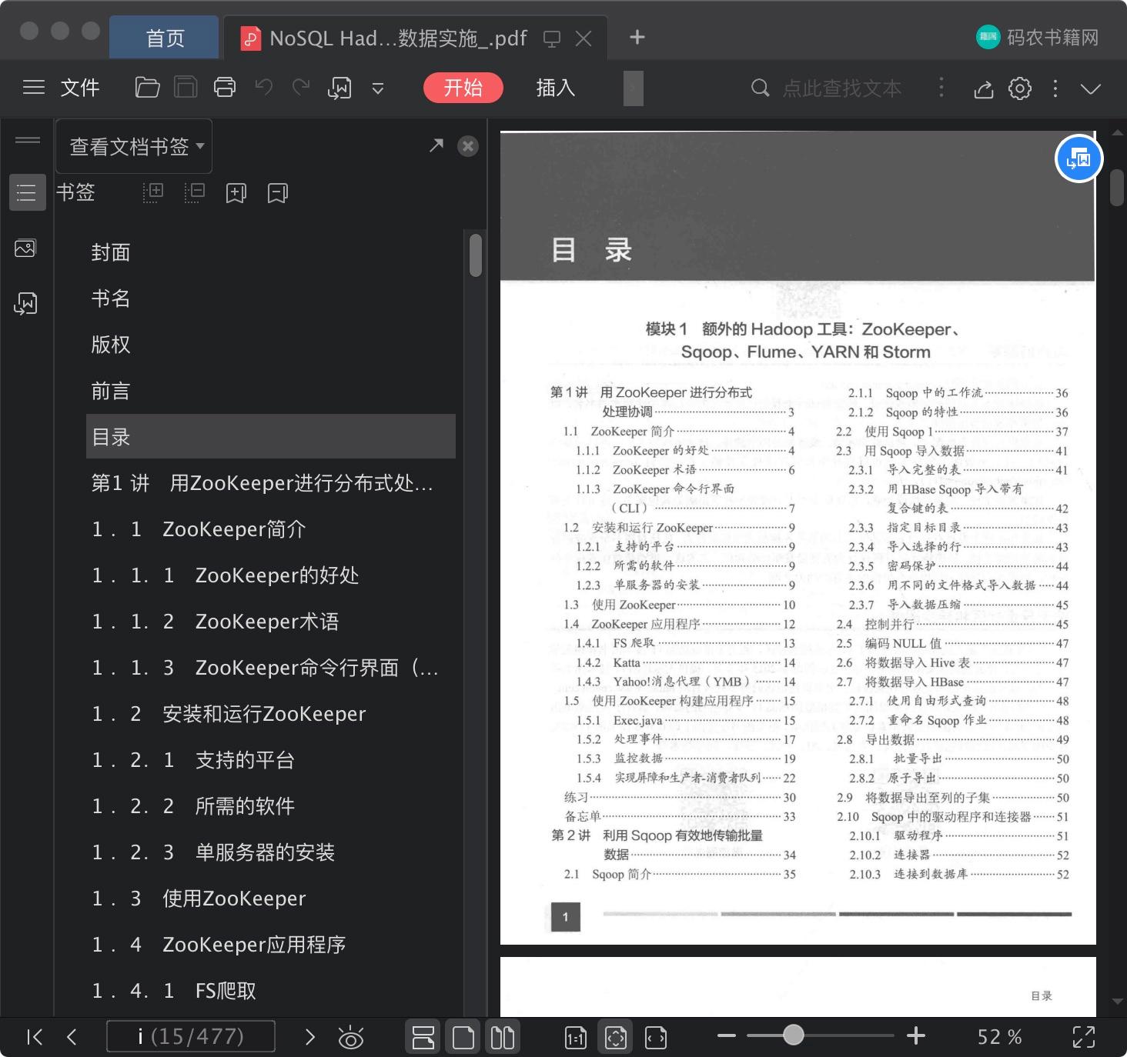Viewport: 1127px width, 1057px height.
Task: Enable continuous scroll view
Action: (x=423, y=1037)
